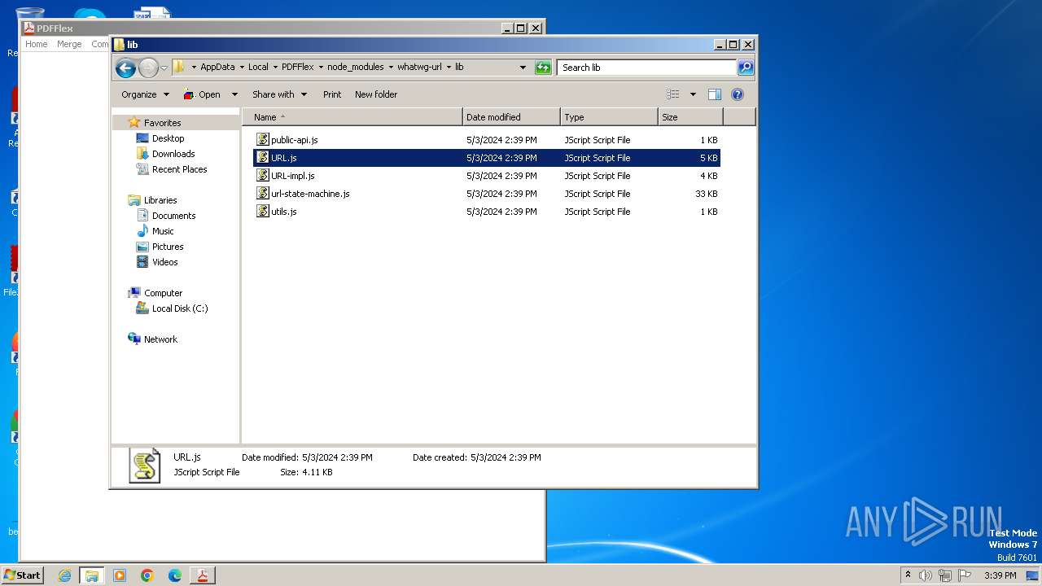Viewport: 1042px width, 586px height.
Task: Show hidden tray icons arrow
Action: click(x=908, y=575)
